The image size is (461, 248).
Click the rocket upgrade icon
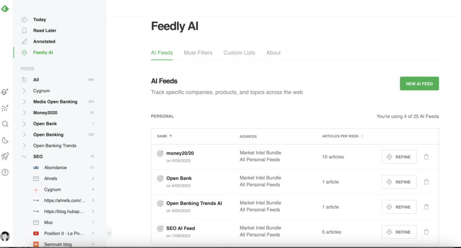point(5,156)
